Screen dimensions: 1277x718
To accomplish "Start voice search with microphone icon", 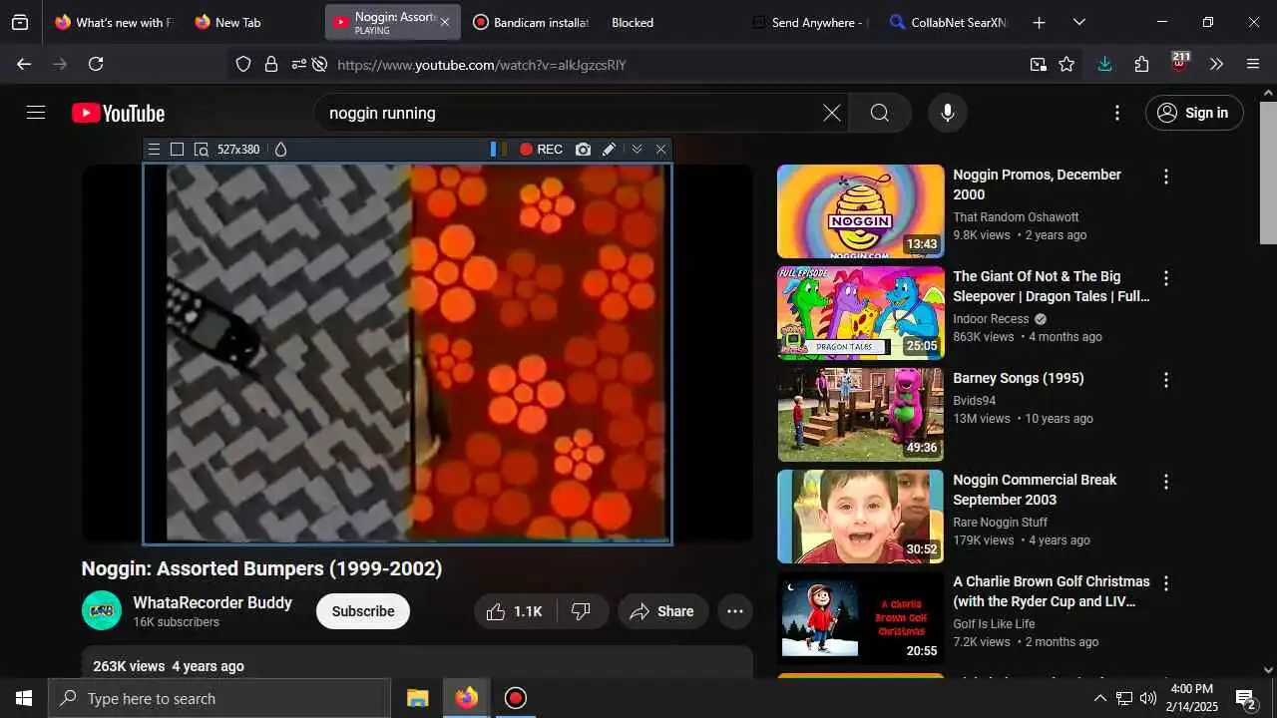I will (948, 113).
